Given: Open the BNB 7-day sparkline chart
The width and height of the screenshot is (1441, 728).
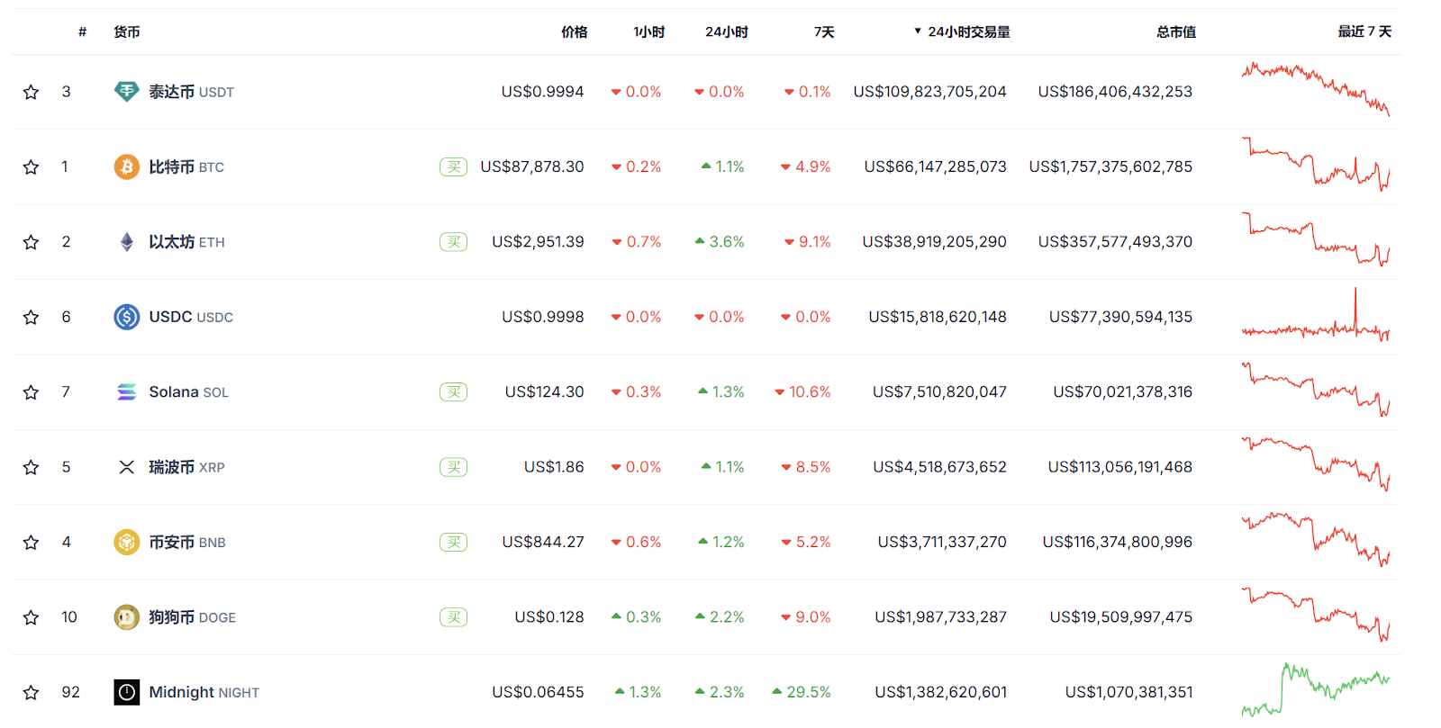Looking at the screenshot, I should point(1316,539).
